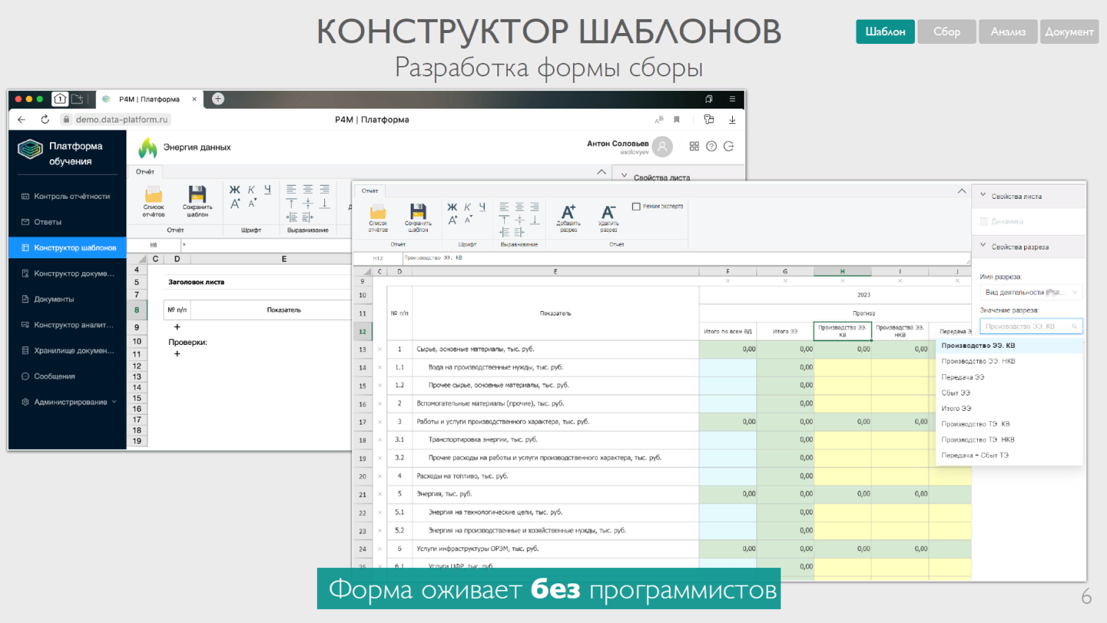Increase font size in the front window ribbon
This screenshot has height=623, width=1107.
[453, 220]
